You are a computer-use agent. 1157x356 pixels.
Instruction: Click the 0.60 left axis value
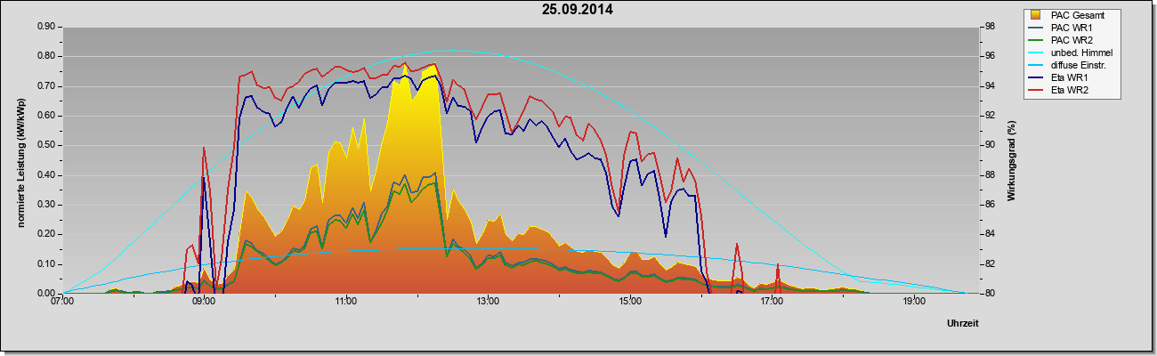pyautogui.click(x=47, y=116)
